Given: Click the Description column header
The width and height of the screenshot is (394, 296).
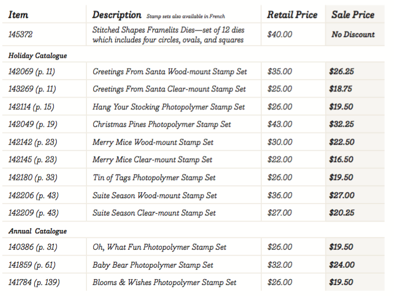Looking at the screenshot, I should click(x=117, y=15).
